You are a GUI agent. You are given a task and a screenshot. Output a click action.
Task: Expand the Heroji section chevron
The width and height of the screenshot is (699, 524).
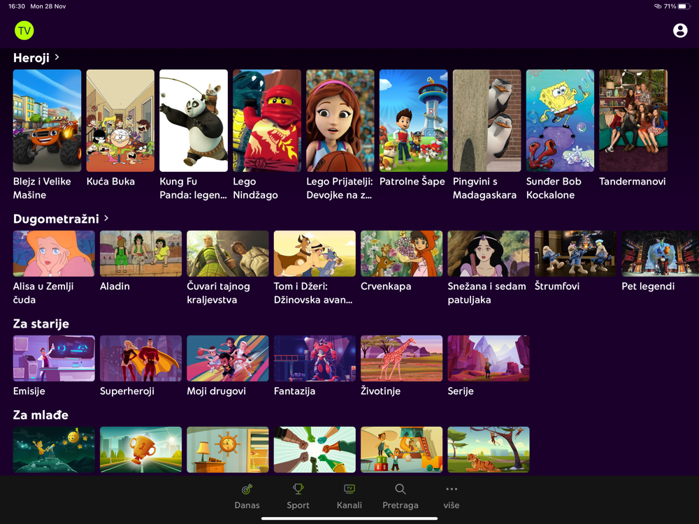[57, 57]
